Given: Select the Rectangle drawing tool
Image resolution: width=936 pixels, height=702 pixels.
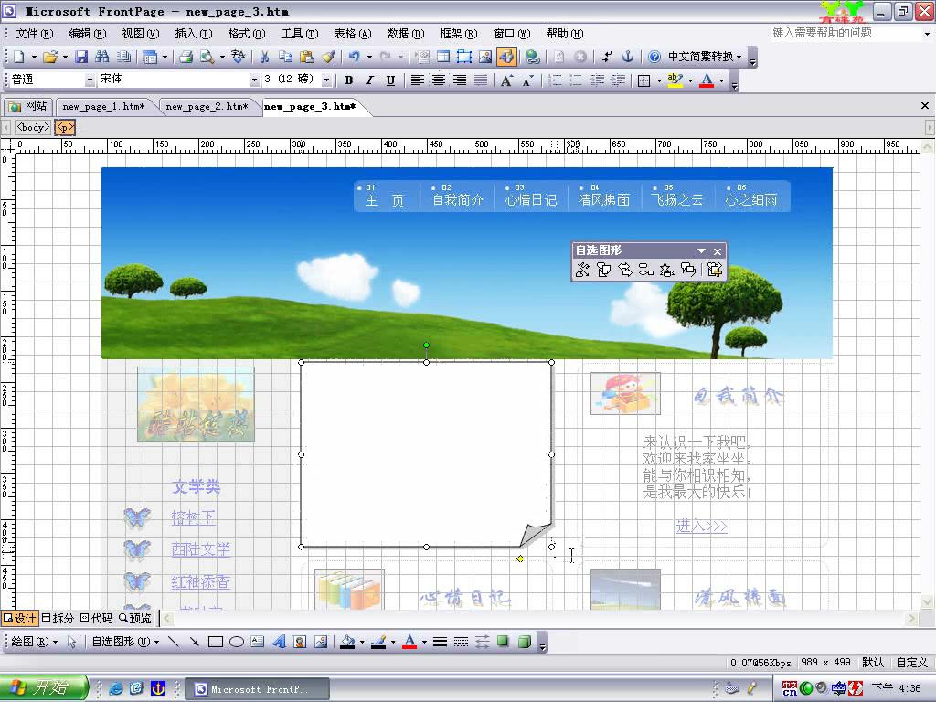Looking at the screenshot, I should [216, 642].
